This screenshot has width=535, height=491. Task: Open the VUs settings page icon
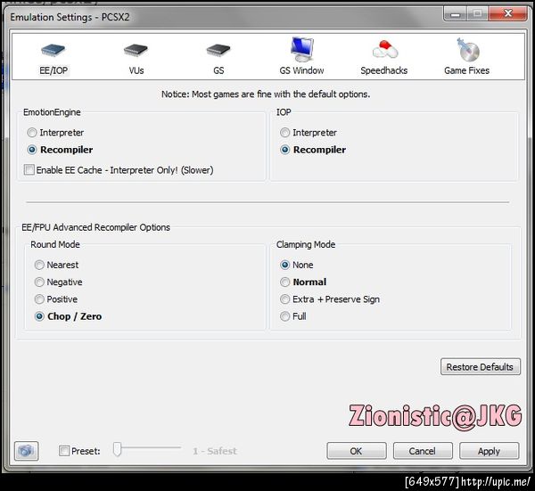(x=136, y=51)
